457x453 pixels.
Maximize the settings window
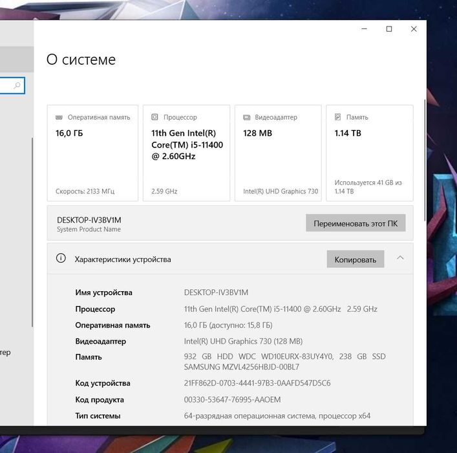coord(389,29)
